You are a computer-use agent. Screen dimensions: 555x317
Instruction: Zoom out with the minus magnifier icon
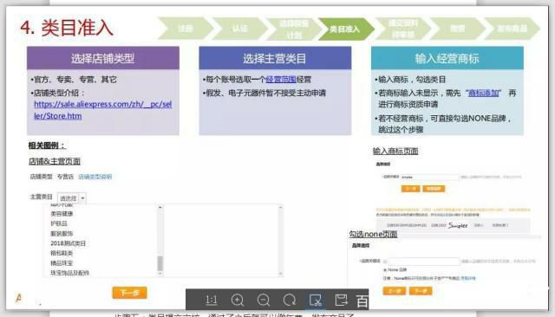pos(264,300)
